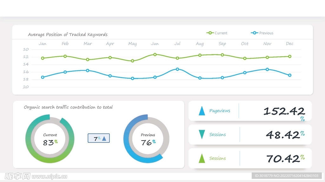Click the green up-arrow beside Sessions
Viewport: 325px width, 182px height.
202,158
